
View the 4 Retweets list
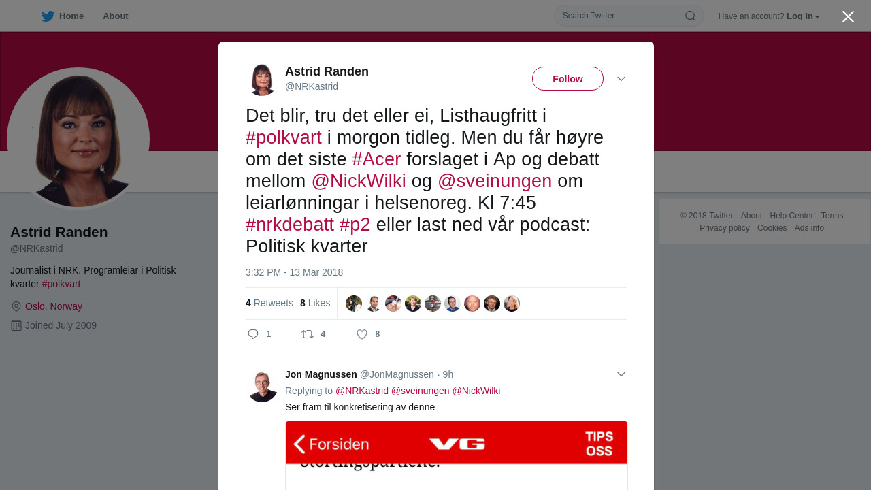[x=269, y=303]
